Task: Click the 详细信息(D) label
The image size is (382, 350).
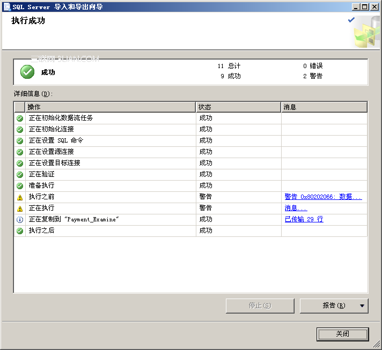Action: (x=33, y=94)
